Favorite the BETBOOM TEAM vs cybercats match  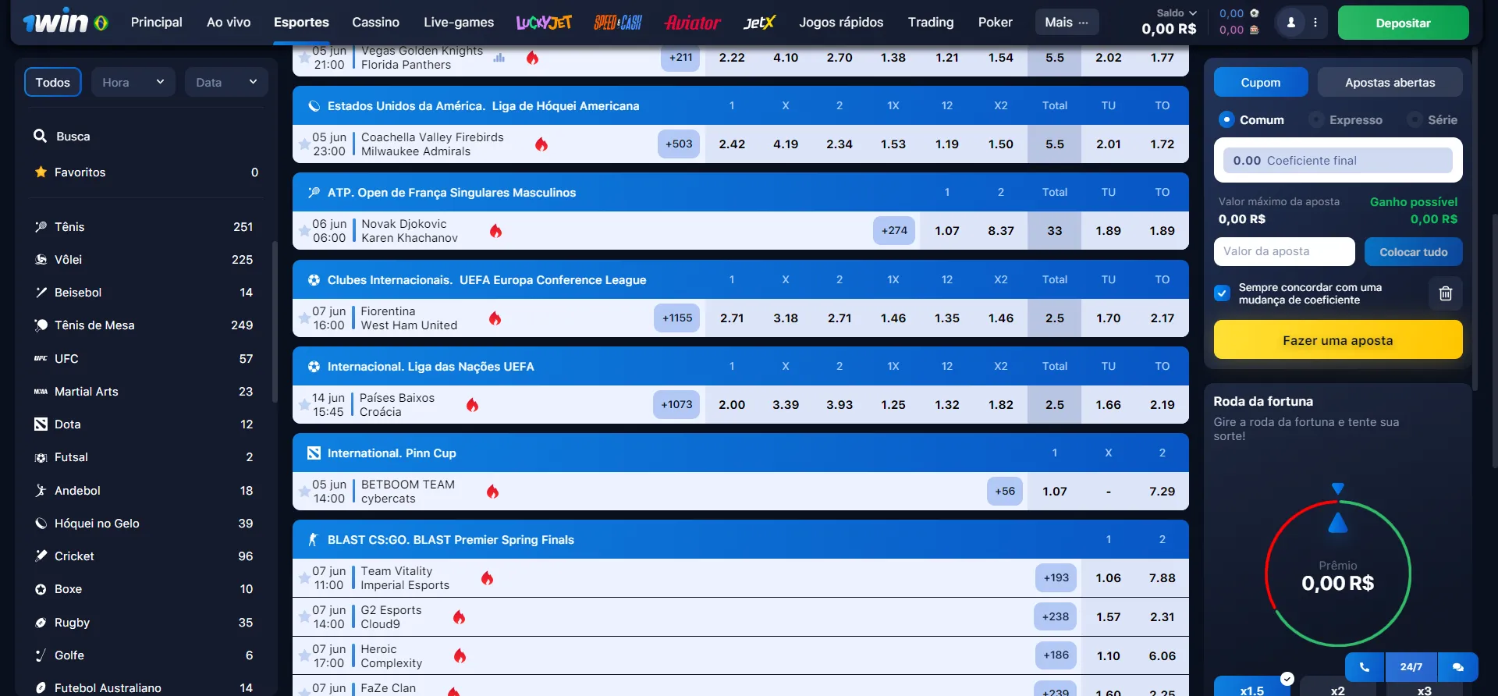(304, 492)
